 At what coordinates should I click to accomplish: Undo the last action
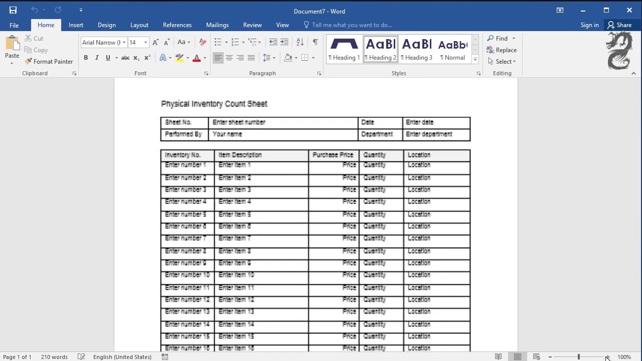[34, 10]
